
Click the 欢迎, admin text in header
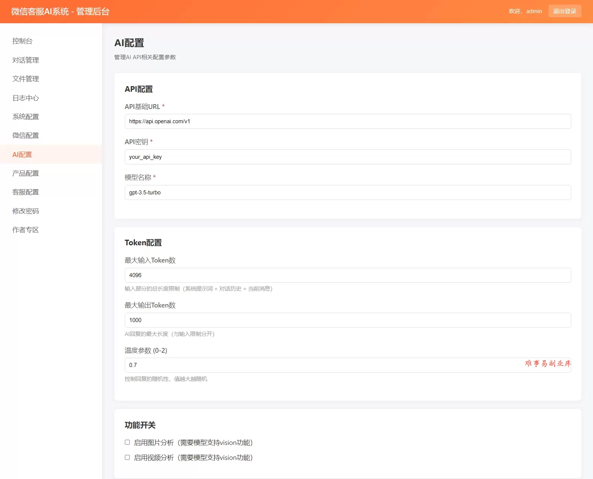(x=525, y=11)
